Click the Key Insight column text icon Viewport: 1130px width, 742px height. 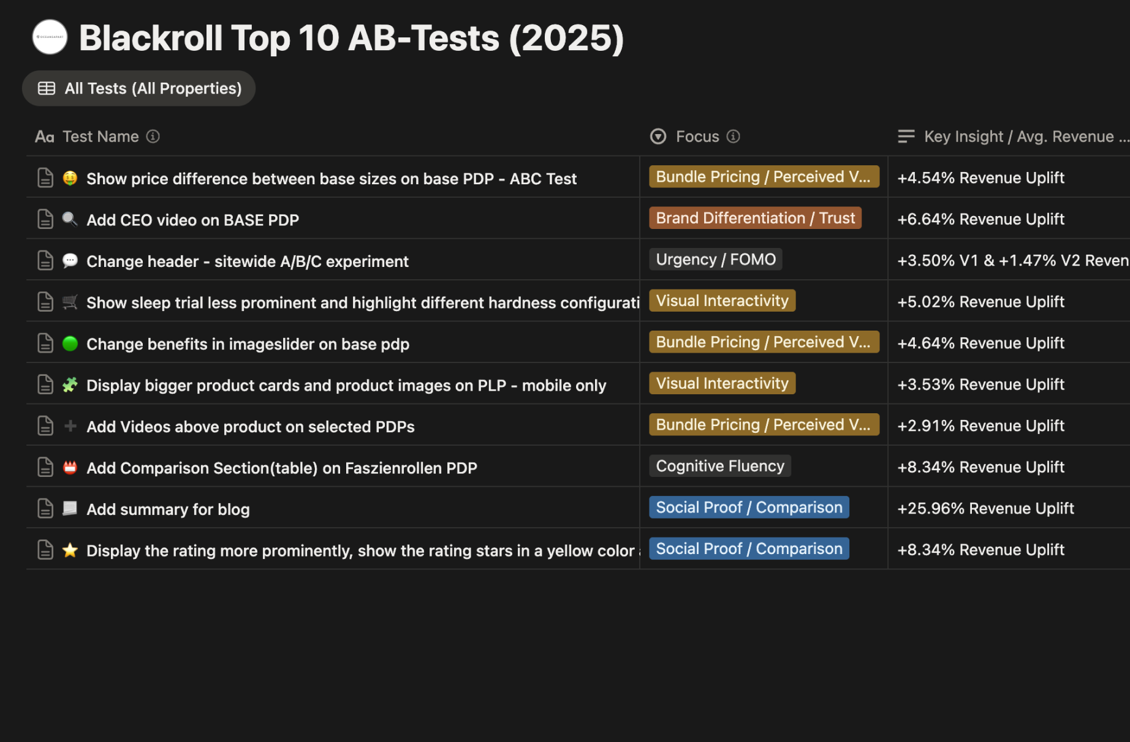click(906, 137)
